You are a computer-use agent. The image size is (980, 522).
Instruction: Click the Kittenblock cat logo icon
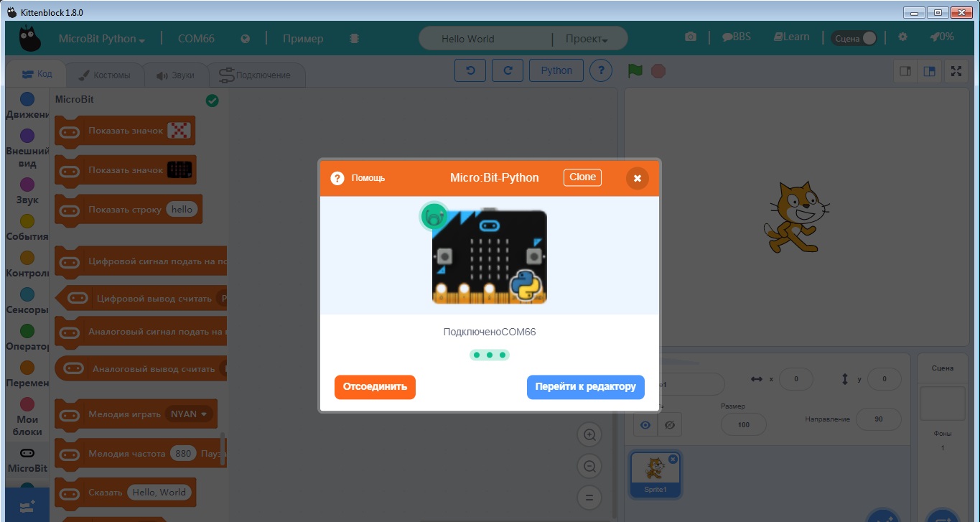(x=29, y=39)
